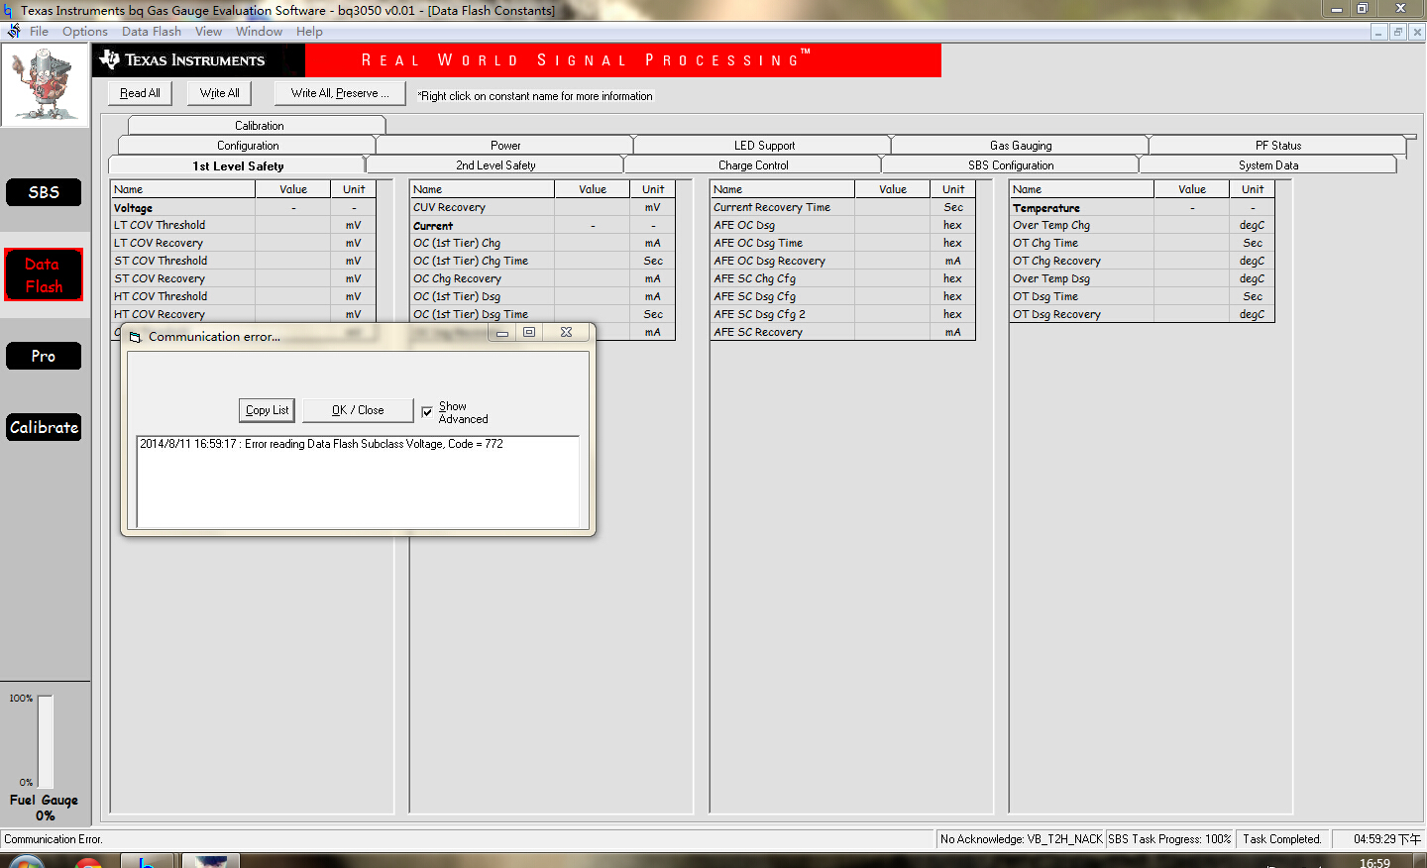Image resolution: width=1427 pixels, height=868 pixels.
Task: Open the Window menu
Action: pyautogui.click(x=259, y=32)
